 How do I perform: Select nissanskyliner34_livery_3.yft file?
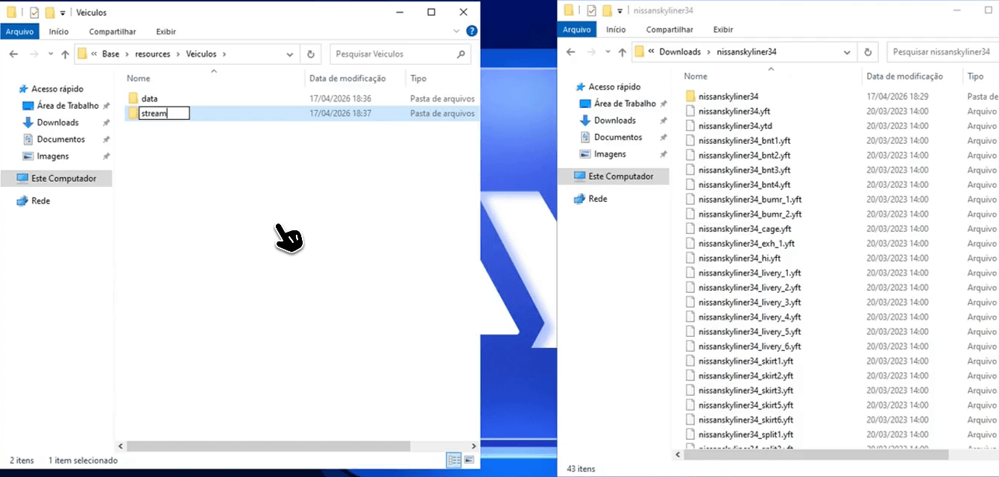click(749, 303)
